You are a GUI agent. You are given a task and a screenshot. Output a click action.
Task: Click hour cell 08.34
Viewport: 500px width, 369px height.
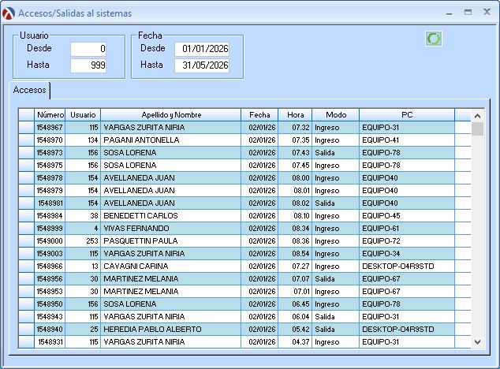click(x=295, y=229)
